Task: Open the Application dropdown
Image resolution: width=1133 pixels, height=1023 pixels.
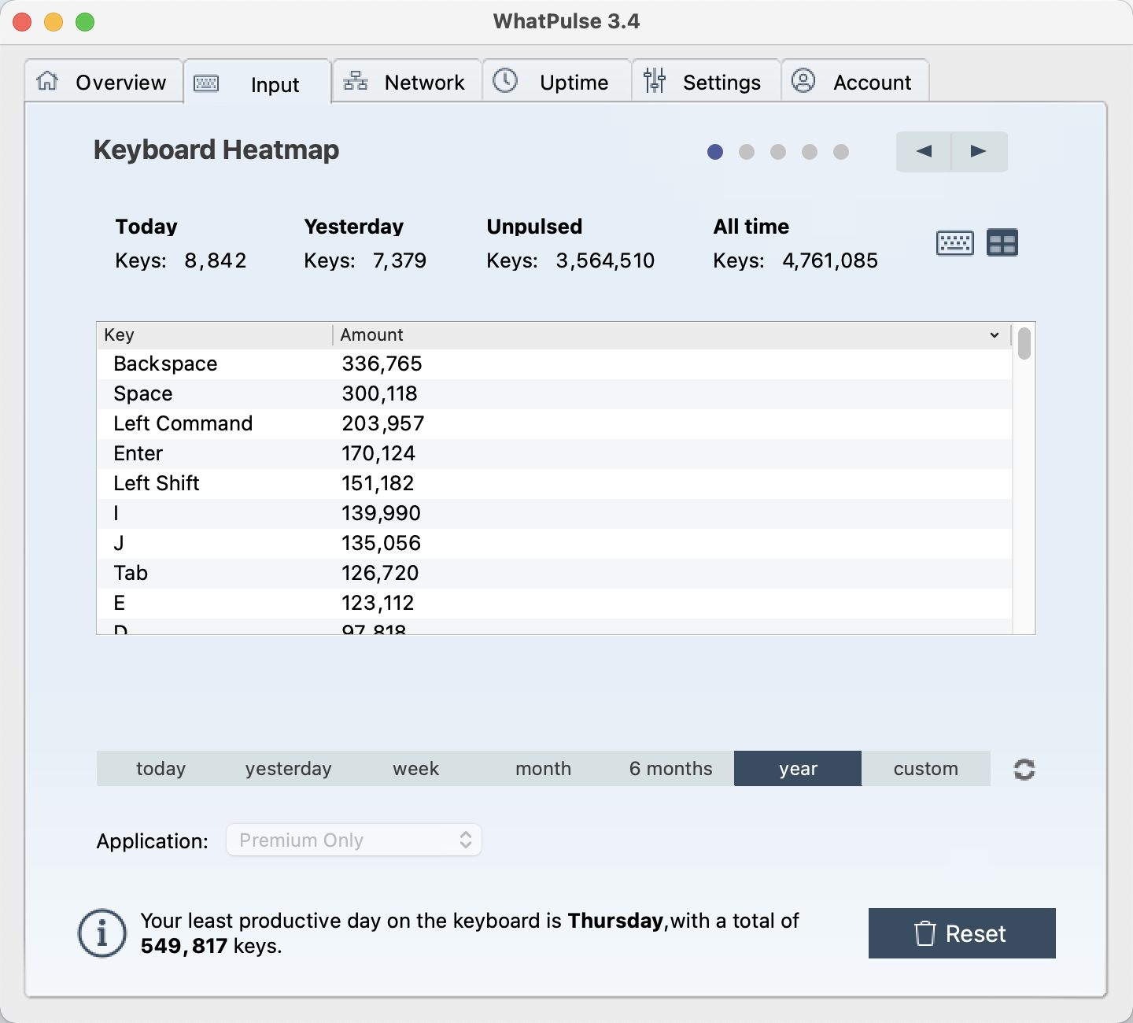Action: tap(354, 840)
